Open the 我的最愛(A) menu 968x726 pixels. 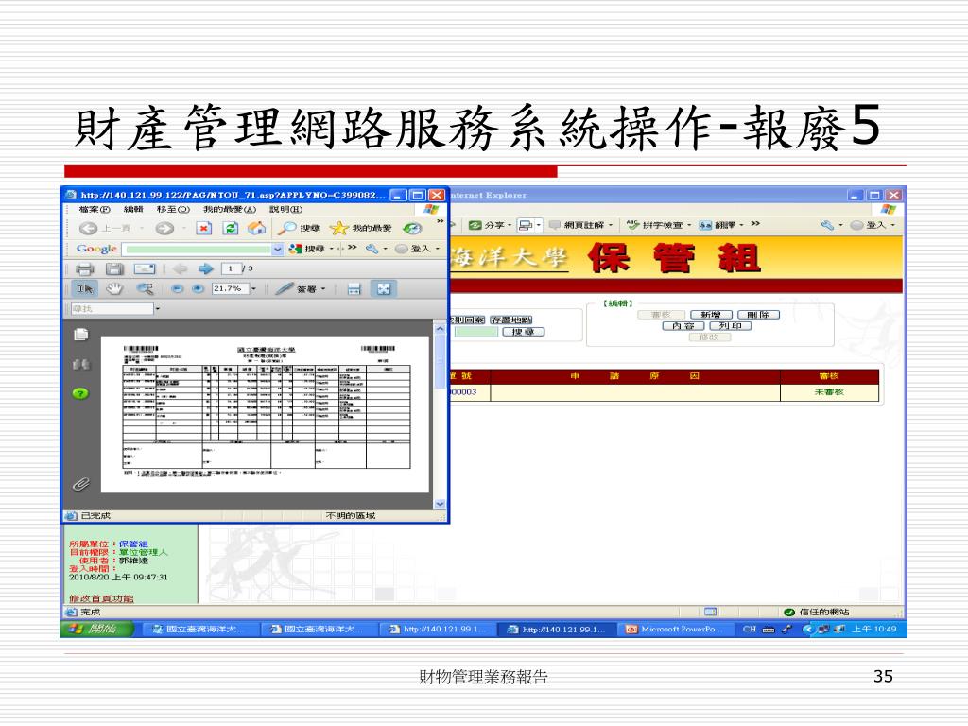point(229,209)
